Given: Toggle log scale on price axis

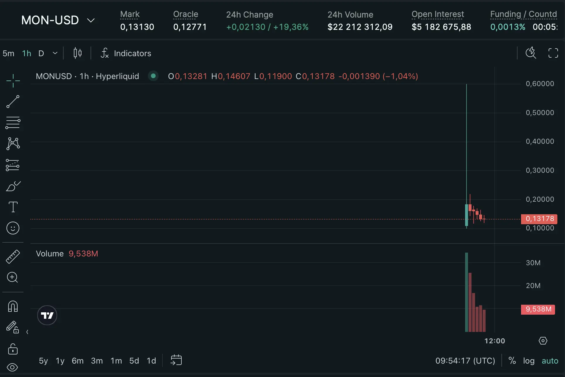Looking at the screenshot, I should tap(529, 361).
